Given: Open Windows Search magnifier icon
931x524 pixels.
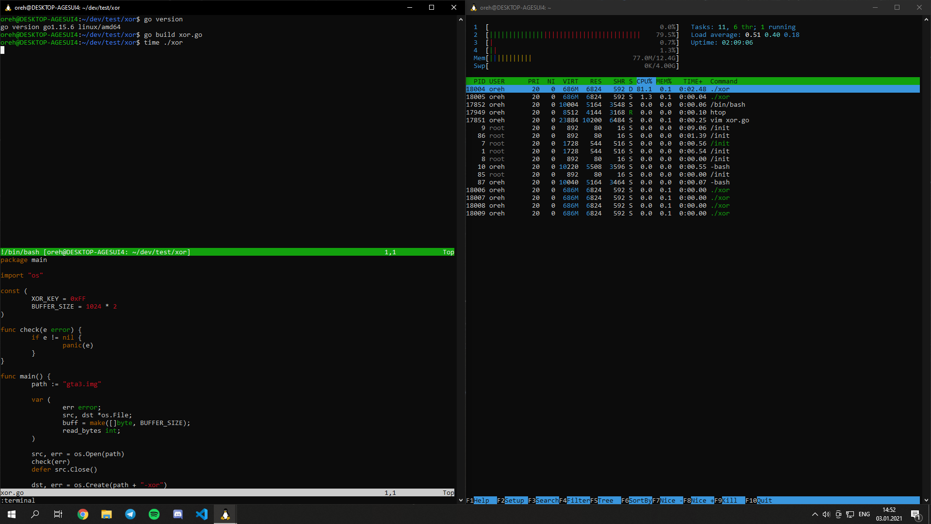Looking at the screenshot, I should click(35, 514).
